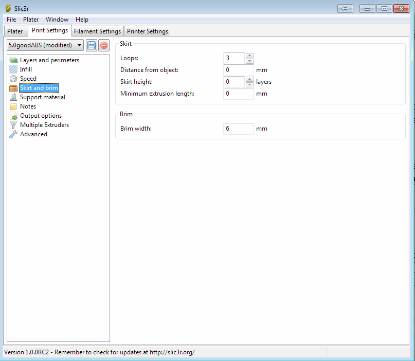The image size is (415, 361).
Task: Open Advanced settings wrench icon
Action: [13, 134]
